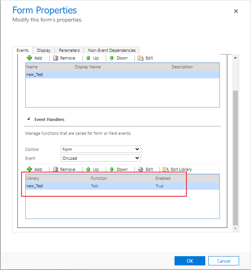This screenshot has height=270, width=251.
Task: Add a new event handler
Action: click(35, 169)
